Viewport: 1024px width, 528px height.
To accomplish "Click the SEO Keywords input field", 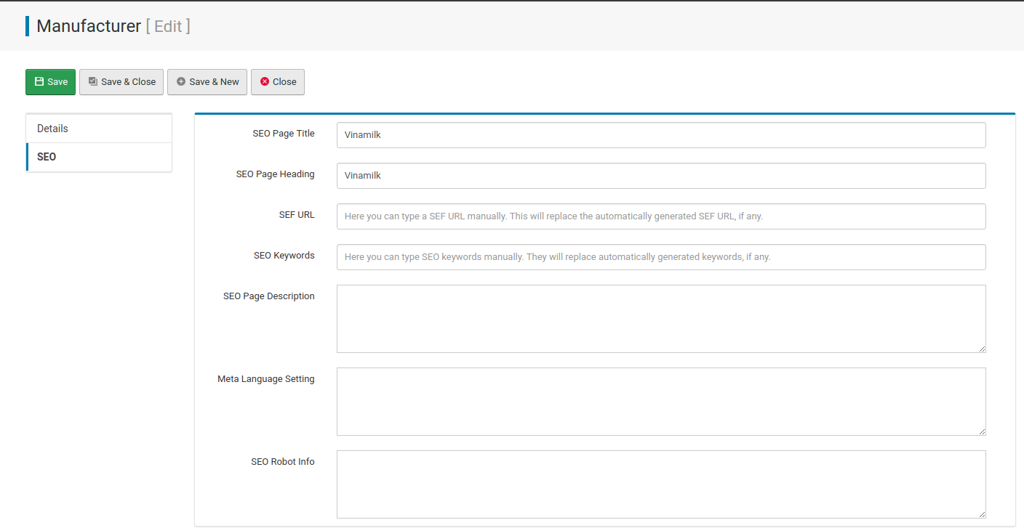I will coord(661,257).
